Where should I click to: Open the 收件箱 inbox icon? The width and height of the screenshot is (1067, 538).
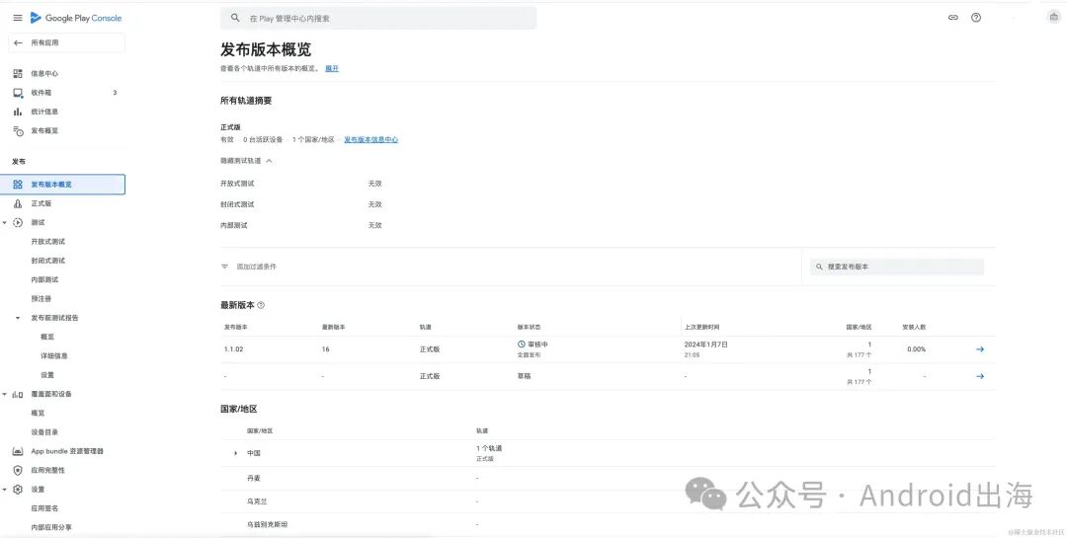point(18,93)
